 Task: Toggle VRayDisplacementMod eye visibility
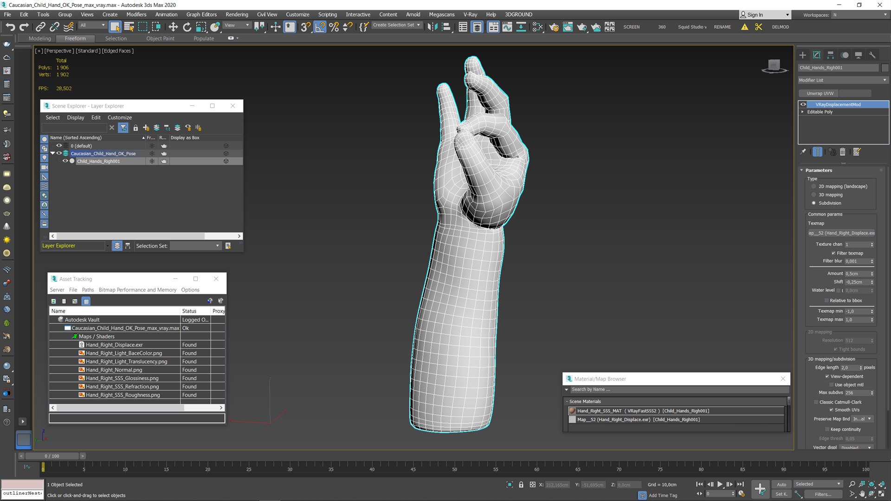(803, 104)
